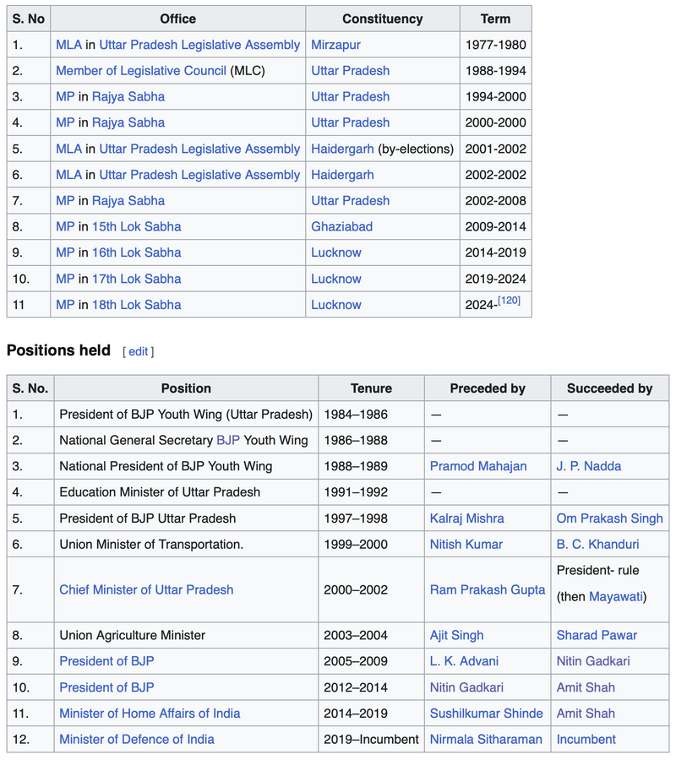Open the B. C. Khanduri link
Image resolution: width=676 pixels, height=760 pixels.
(597, 545)
